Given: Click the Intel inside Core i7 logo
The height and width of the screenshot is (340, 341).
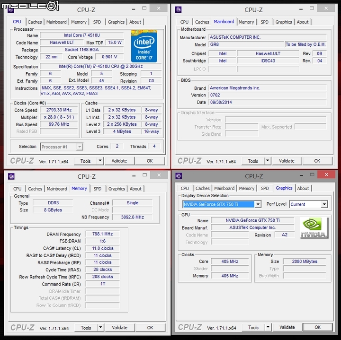Looking at the screenshot, I should point(144,46).
